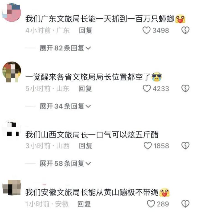Open the Shandong commenter's avatar

[12, 72]
